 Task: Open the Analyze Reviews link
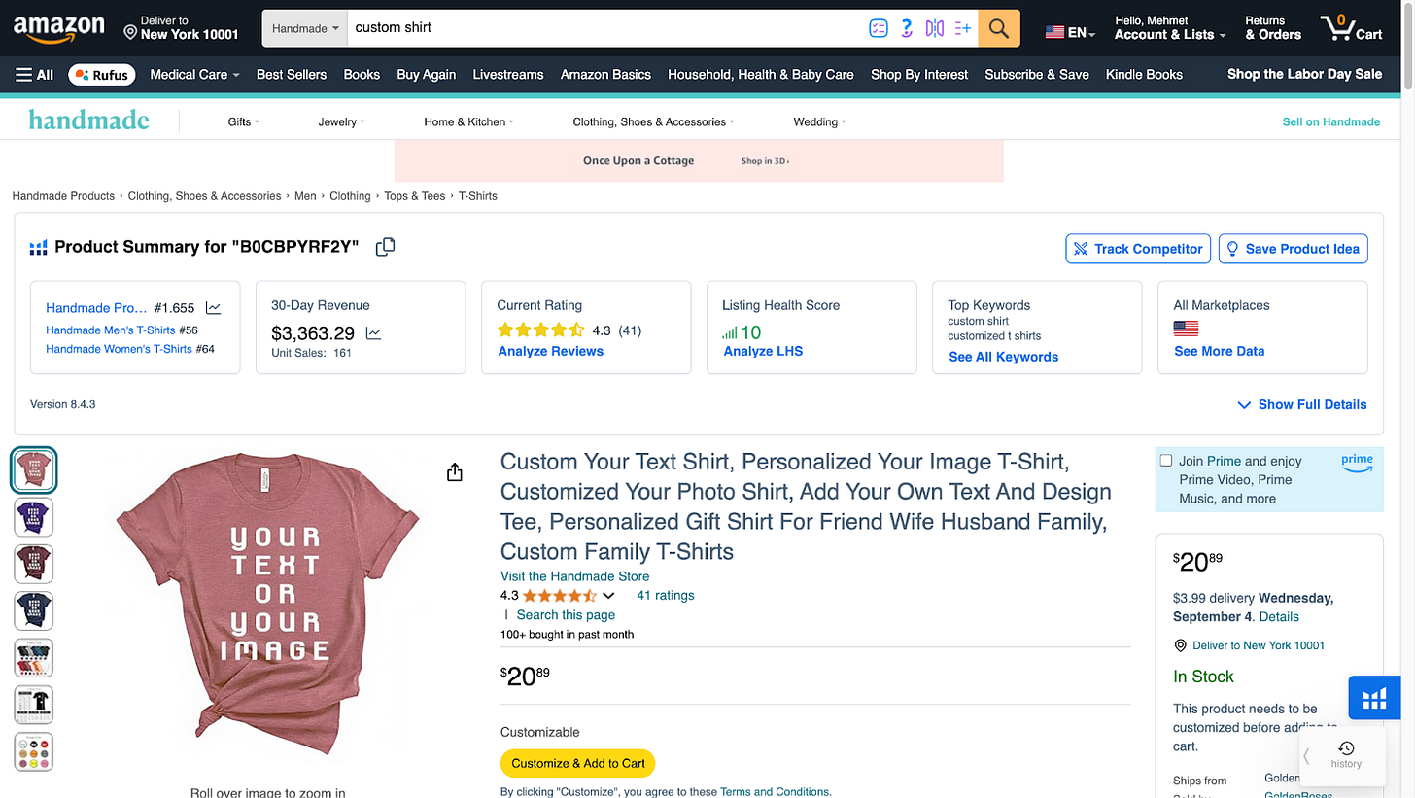pos(550,351)
